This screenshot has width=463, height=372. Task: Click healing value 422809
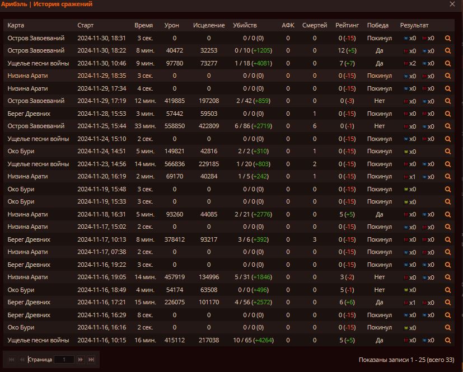[209, 126]
